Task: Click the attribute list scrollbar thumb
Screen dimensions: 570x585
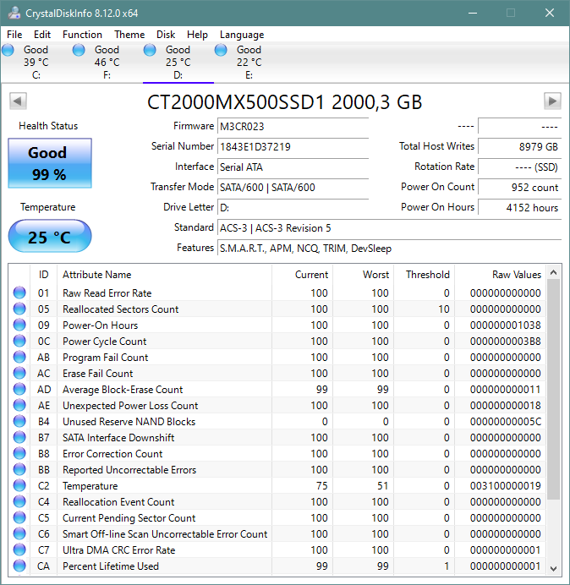Action: coord(554,389)
